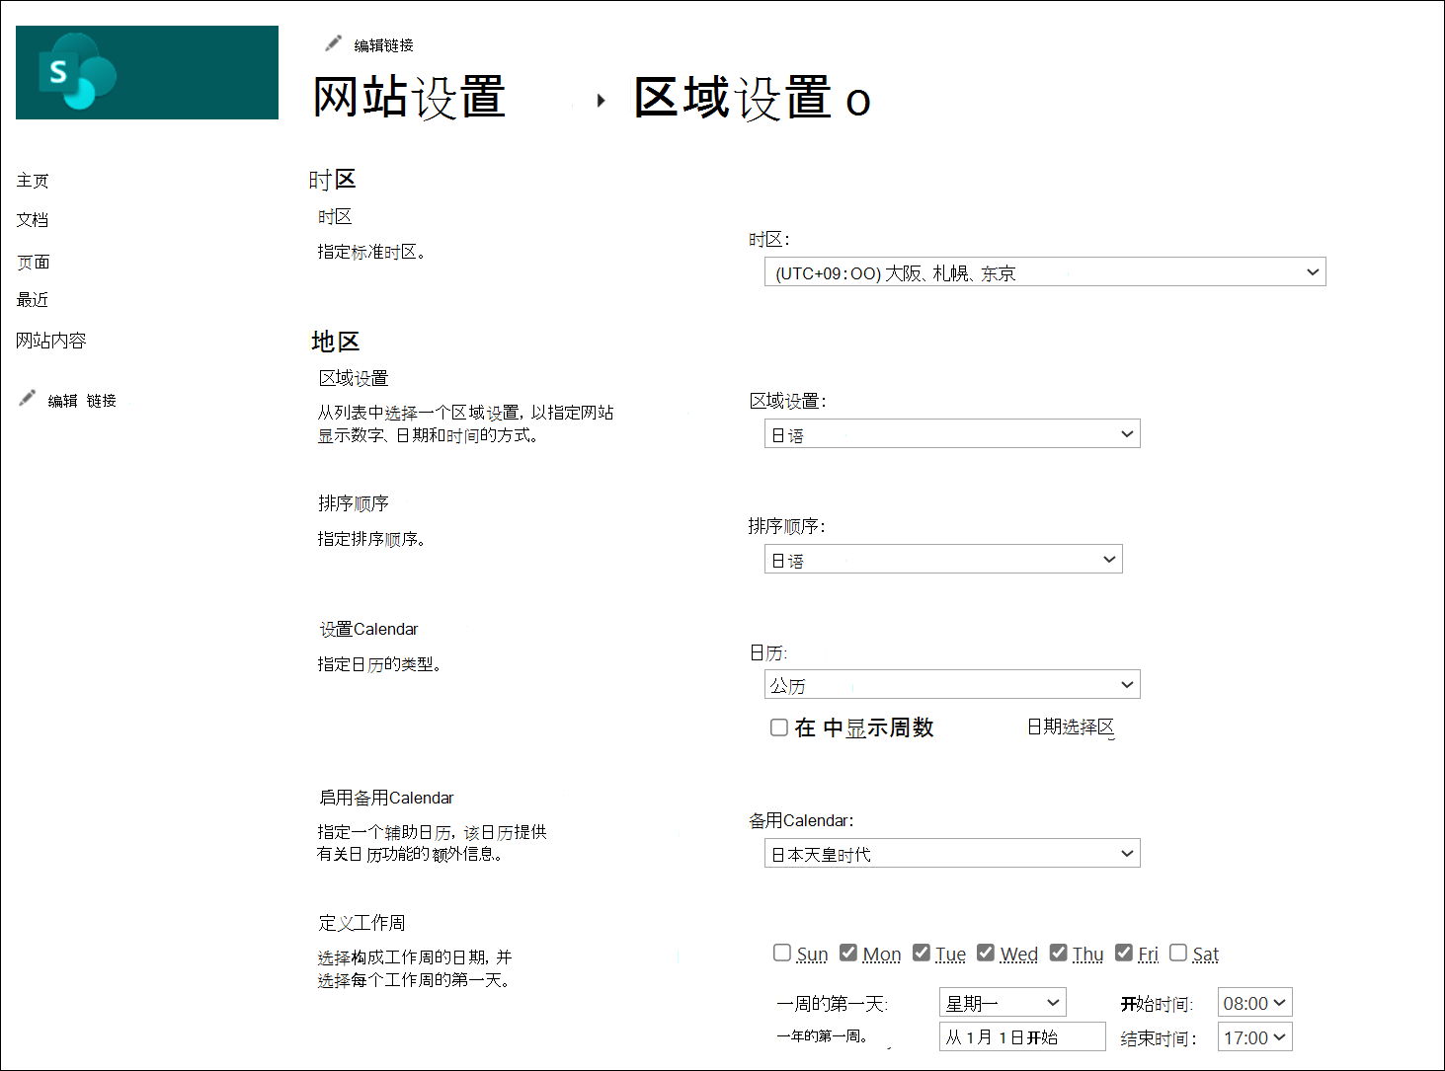Open the 区域设置 dropdown set to 日语
Image resolution: width=1445 pixels, height=1071 pixels.
pyautogui.click(x=952, y=434)
